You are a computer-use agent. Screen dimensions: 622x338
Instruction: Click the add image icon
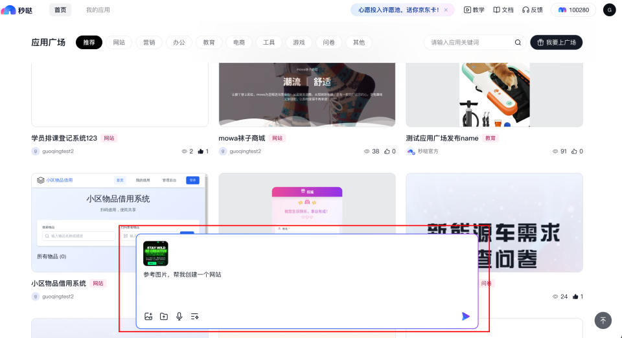[x=148, y=316]
